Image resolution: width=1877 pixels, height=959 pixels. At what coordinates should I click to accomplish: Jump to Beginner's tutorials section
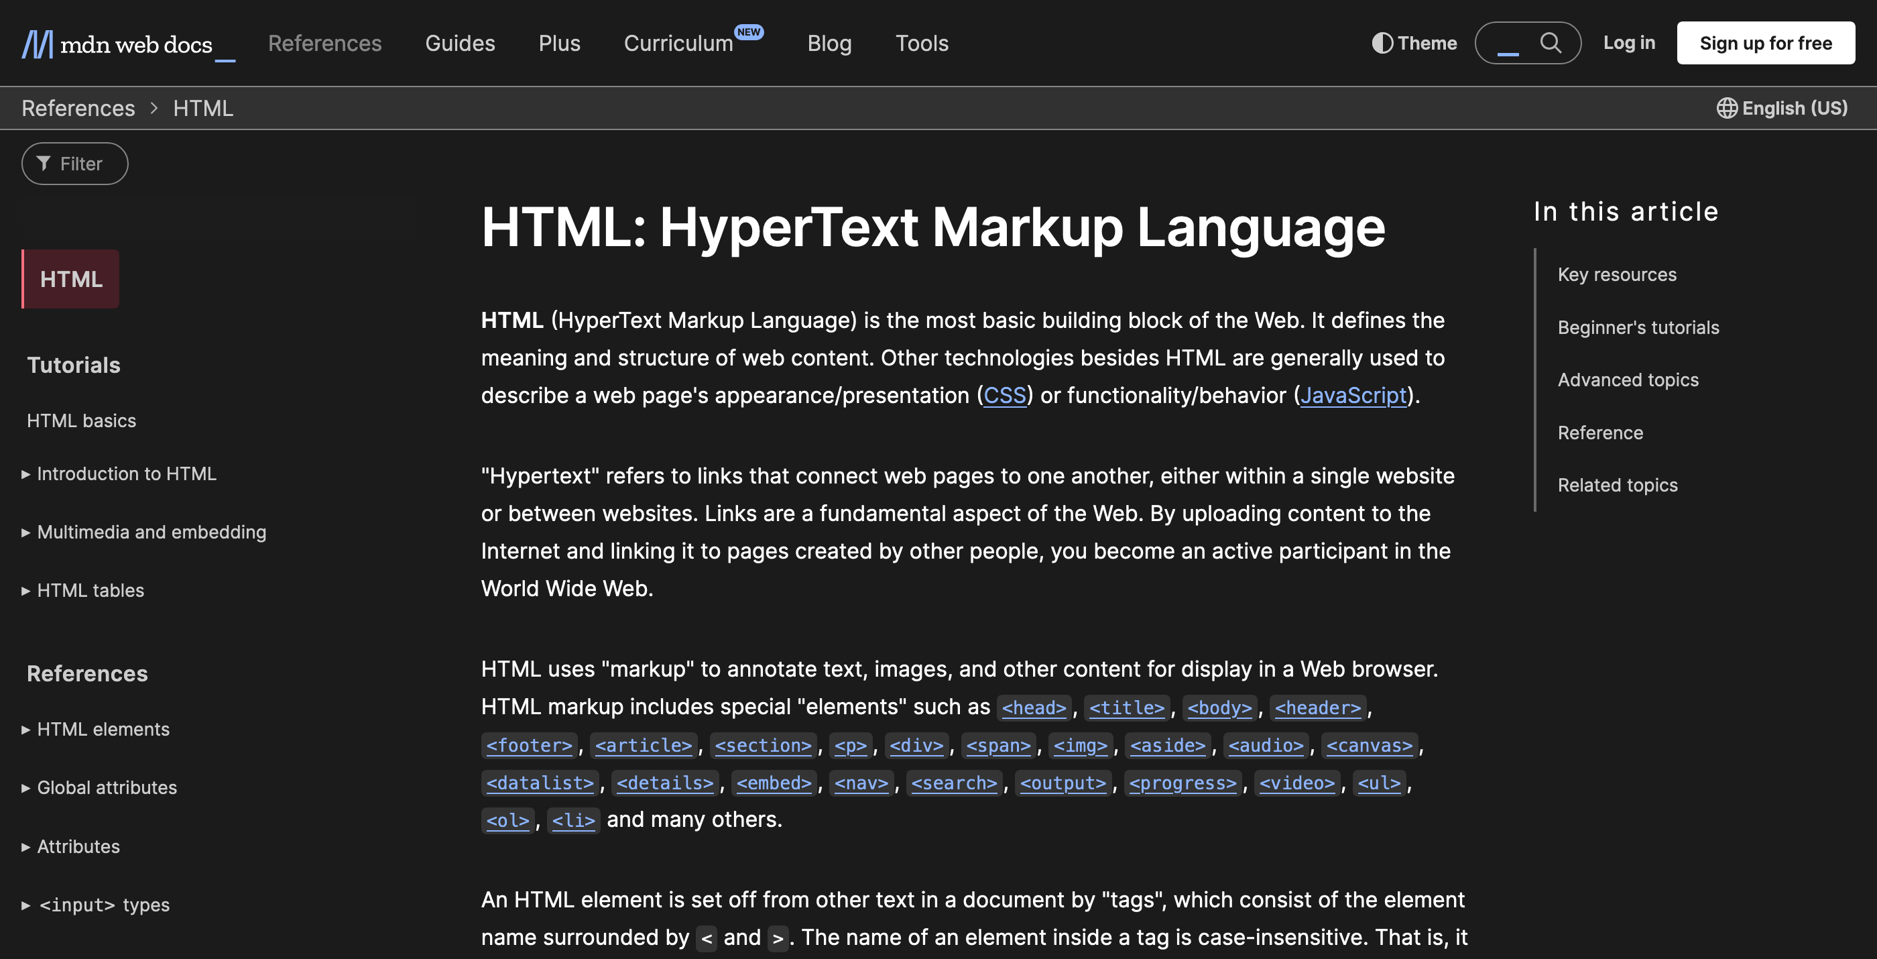1638,327
